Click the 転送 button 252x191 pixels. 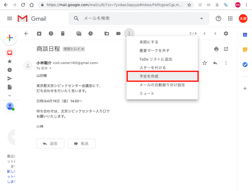pyautogui.click(x=82, y=144)
